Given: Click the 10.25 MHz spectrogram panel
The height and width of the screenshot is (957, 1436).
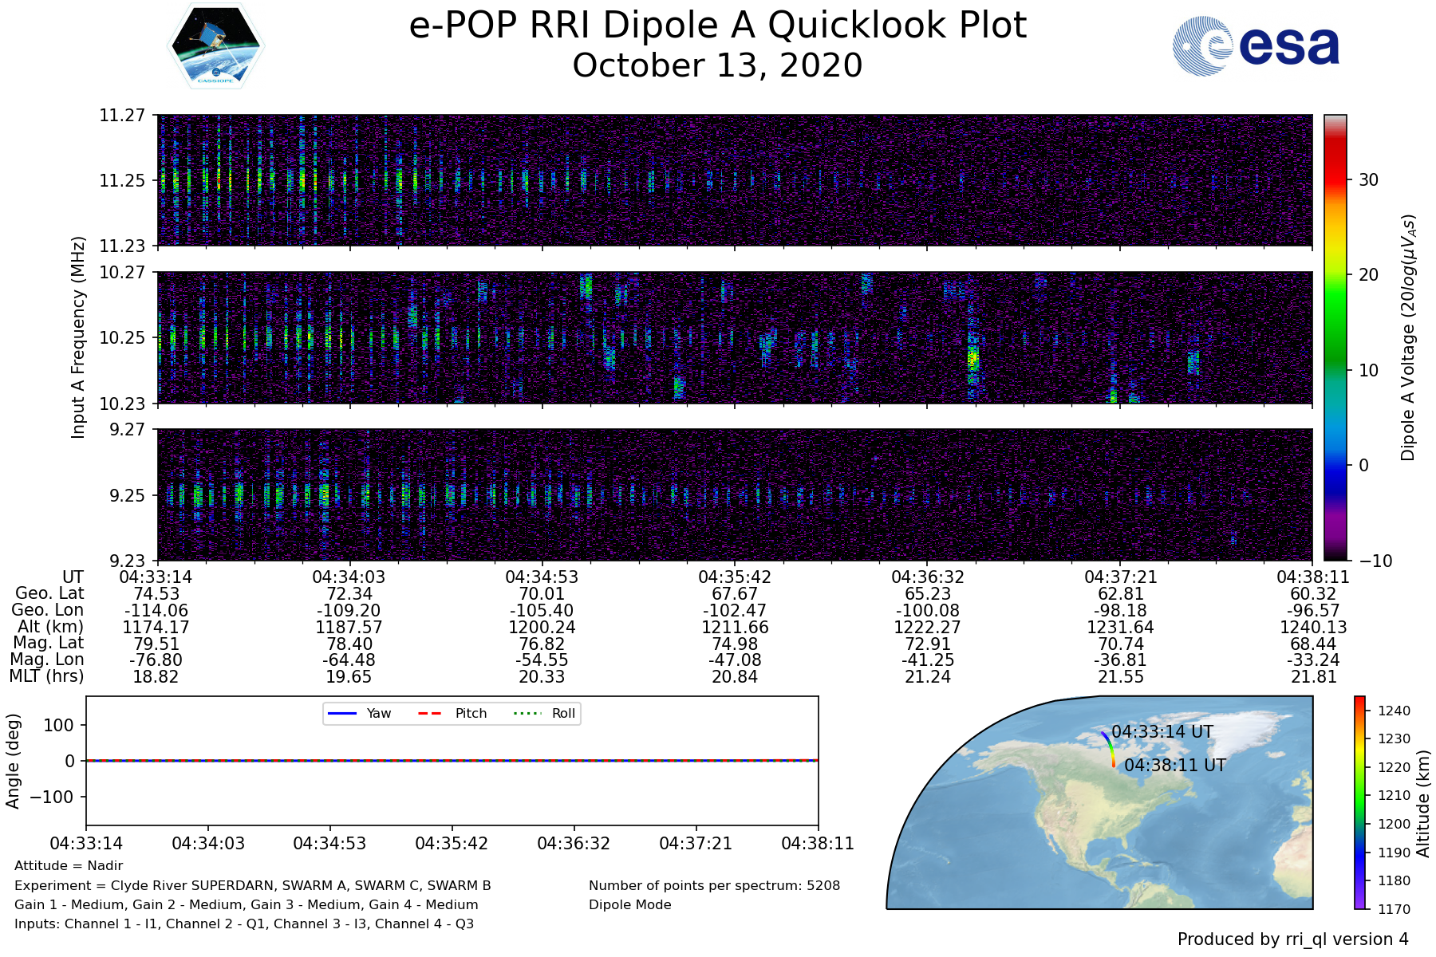Looking at the screenshot, I should coord(734,337).
